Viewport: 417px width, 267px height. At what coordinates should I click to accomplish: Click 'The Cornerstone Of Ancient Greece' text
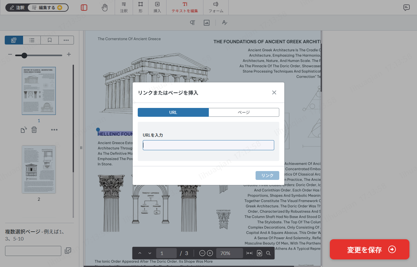(x=129, y=39)
